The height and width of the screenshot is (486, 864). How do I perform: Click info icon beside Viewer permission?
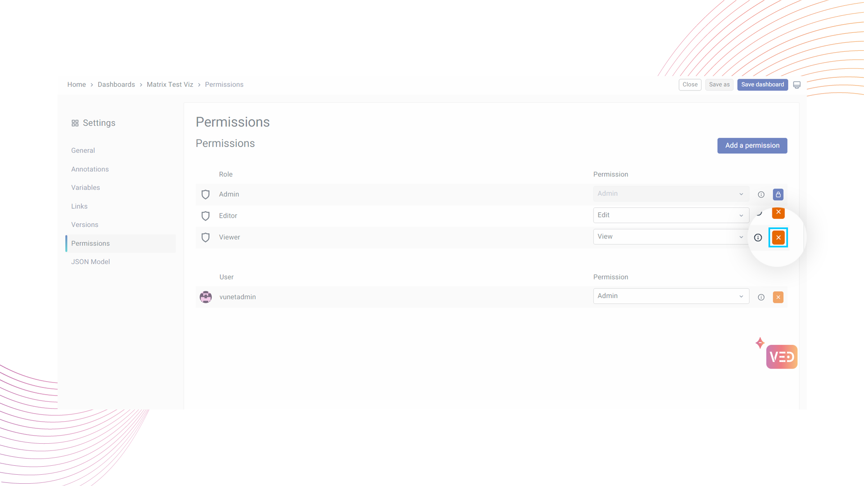pos(758,238)
